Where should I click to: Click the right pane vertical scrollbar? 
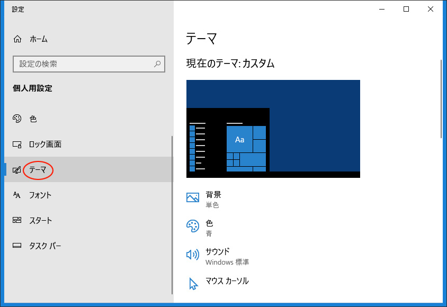pos(441,99)
